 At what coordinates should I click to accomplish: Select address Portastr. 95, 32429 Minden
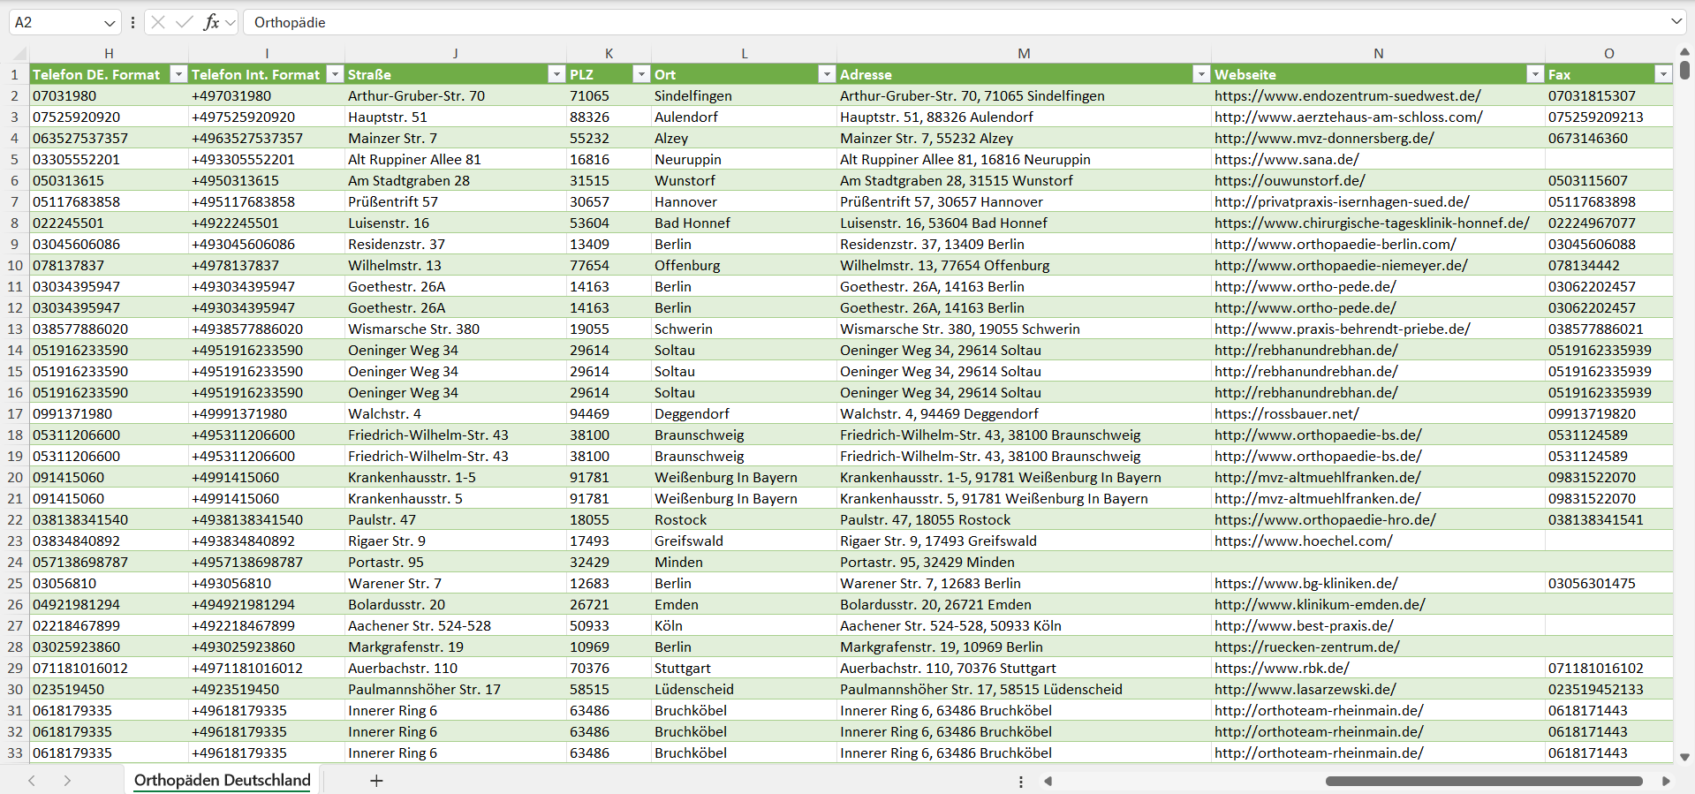tap(1024, 562)
